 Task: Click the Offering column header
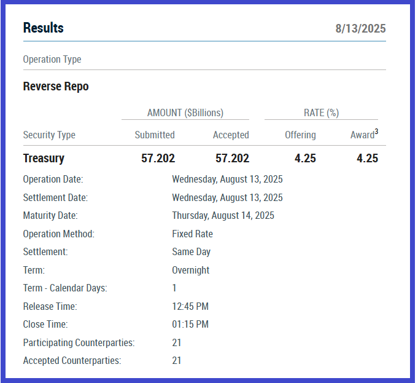coord(300,135)
